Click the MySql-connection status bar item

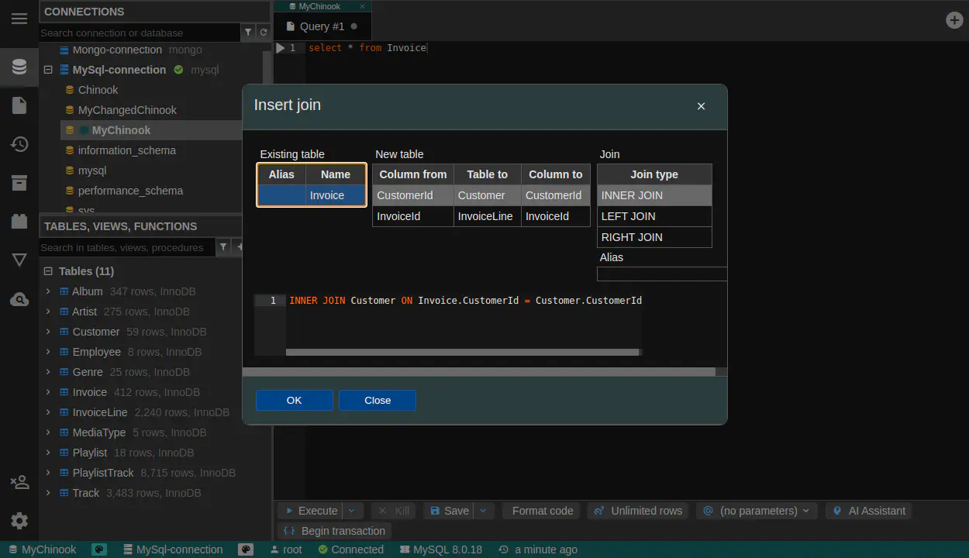173,549
